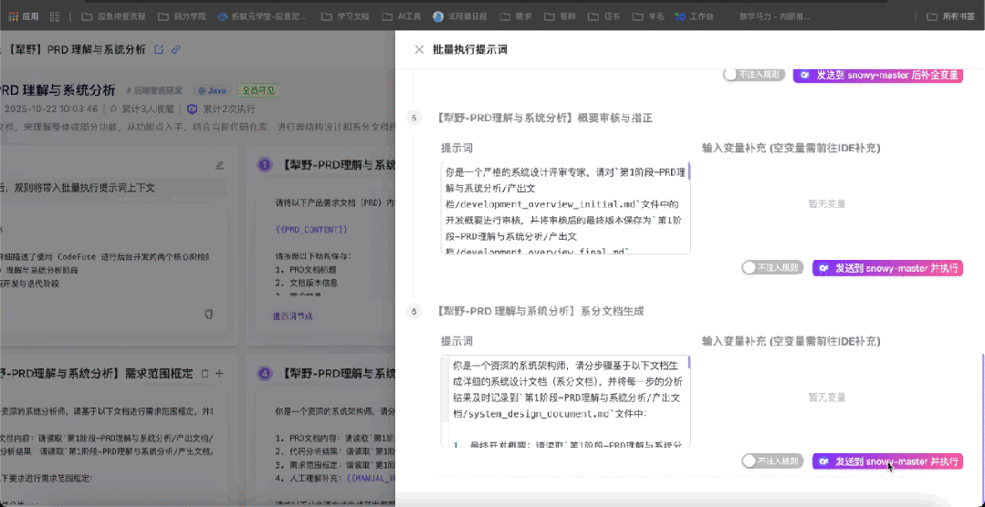Send step 5 概要审核与指正 to snowy-master
The height and width of the screenshot is (507, 985).
(x=887, y=268)
